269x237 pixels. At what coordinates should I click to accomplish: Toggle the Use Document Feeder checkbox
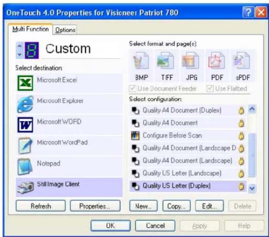(132, 88)
